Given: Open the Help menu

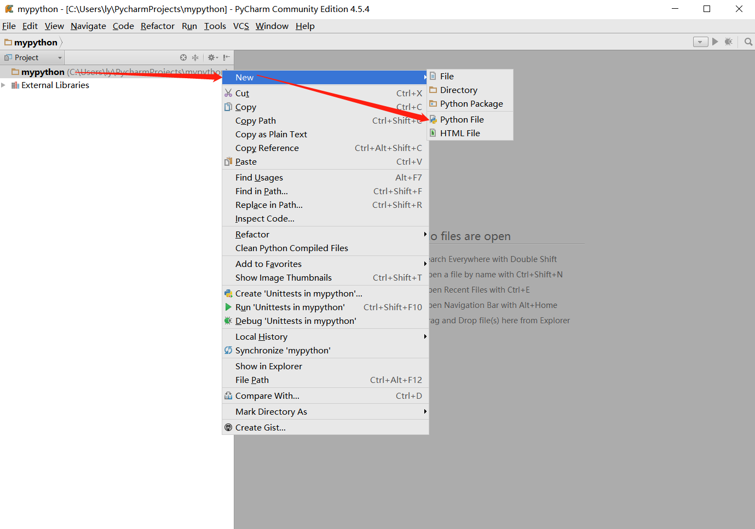Looking at the screenshot, I should [x=305, y=26].
